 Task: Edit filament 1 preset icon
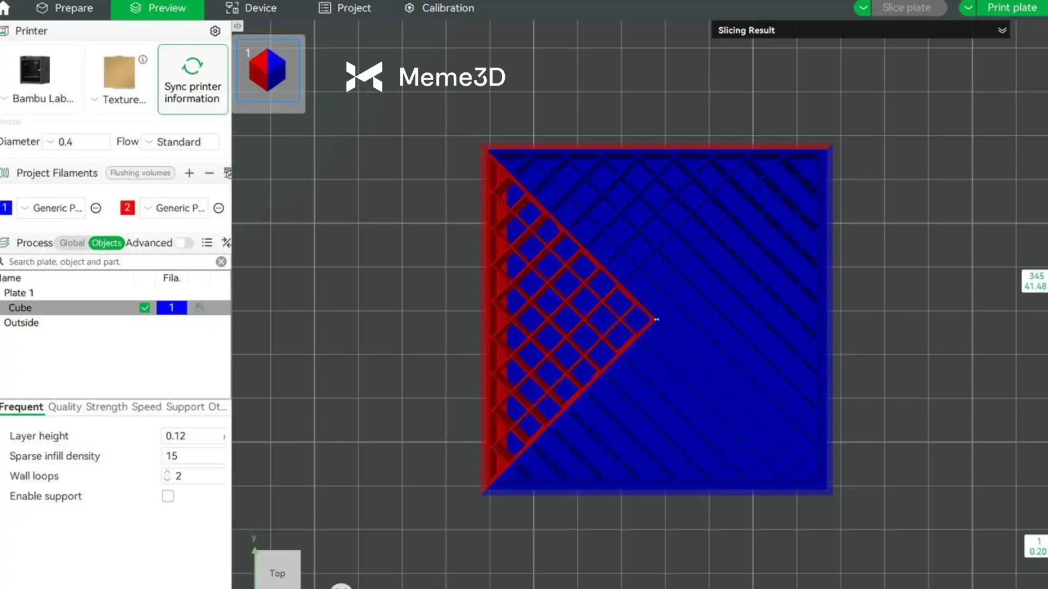tap(96, 208)
